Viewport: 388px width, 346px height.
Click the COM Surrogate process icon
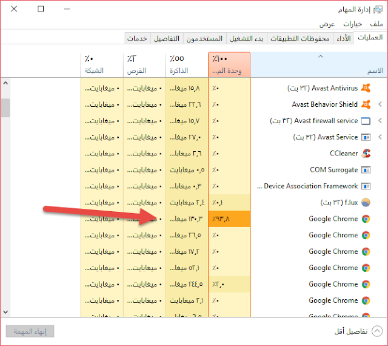pyautogui.click(x=366, y=170)
